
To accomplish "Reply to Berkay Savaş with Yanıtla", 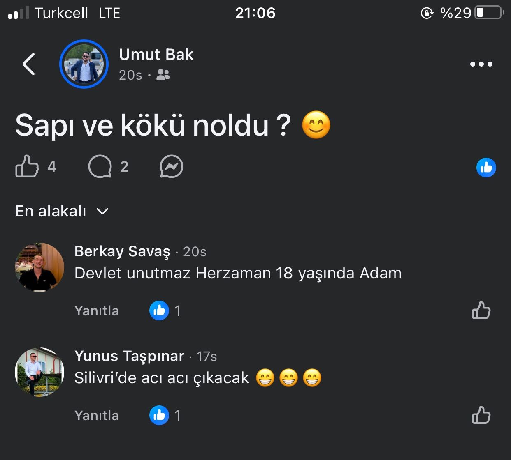I will (x=97, y=311).
